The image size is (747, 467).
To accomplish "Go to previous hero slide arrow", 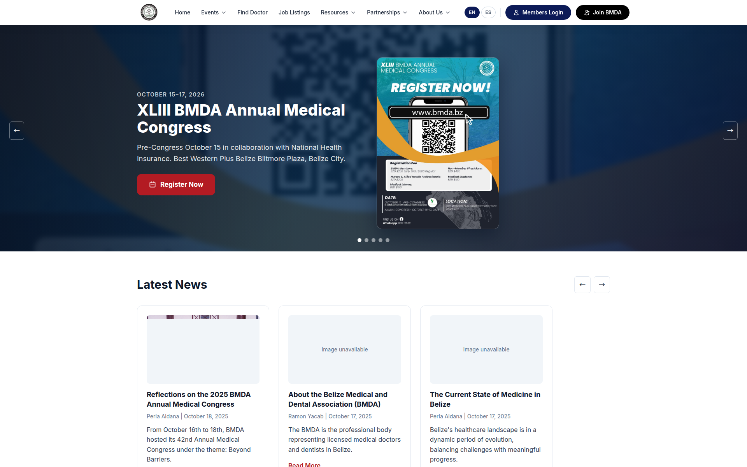I will pos(17,130).
